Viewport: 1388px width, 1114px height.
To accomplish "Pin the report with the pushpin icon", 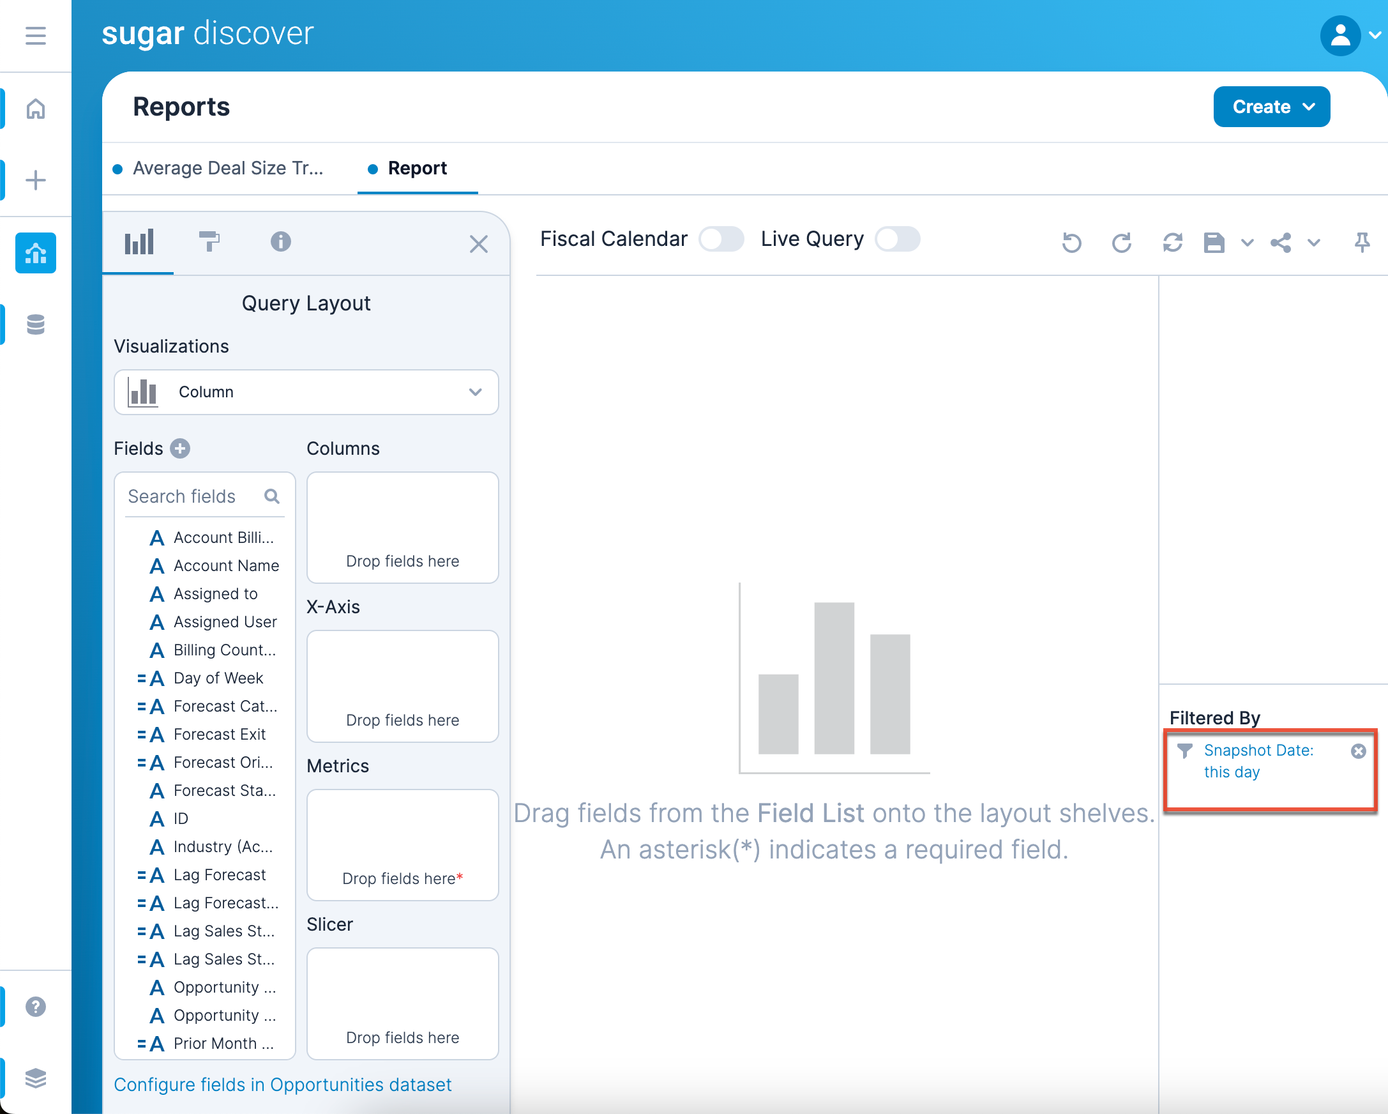I will [1362, 243].
